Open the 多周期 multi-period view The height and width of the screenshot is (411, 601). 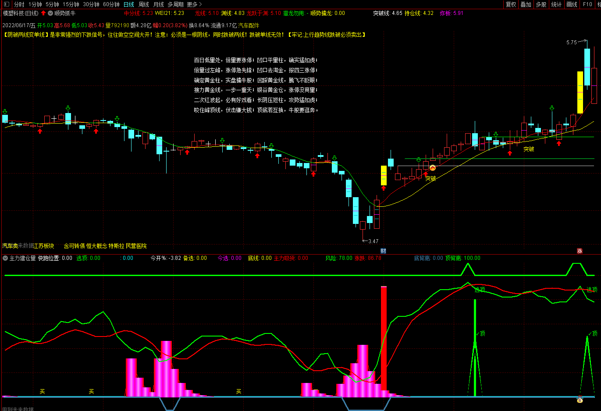pos(176,4)
